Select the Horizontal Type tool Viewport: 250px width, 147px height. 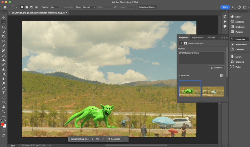point(3,93)
